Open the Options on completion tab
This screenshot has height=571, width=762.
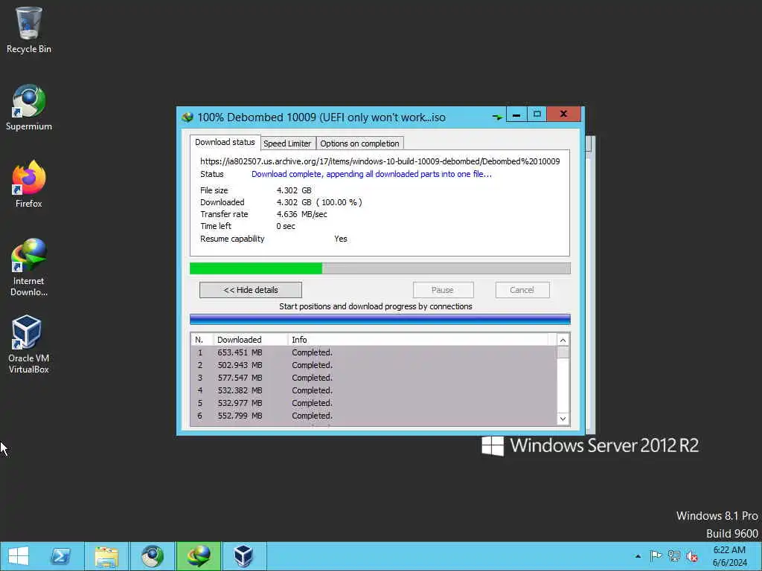(x=359, y=143)
